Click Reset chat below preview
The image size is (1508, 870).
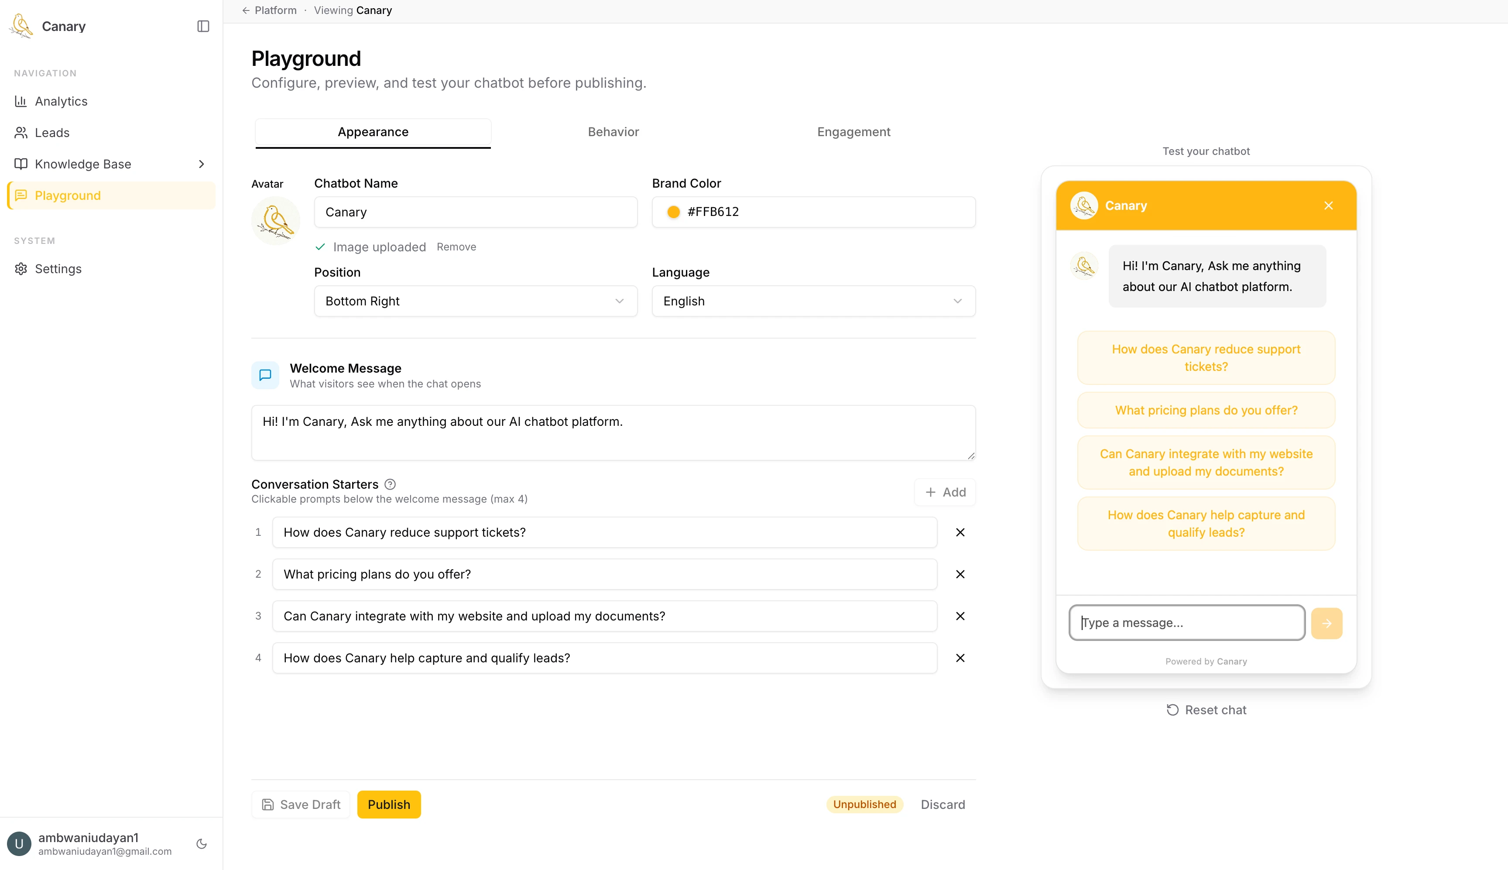[1206, 710]
